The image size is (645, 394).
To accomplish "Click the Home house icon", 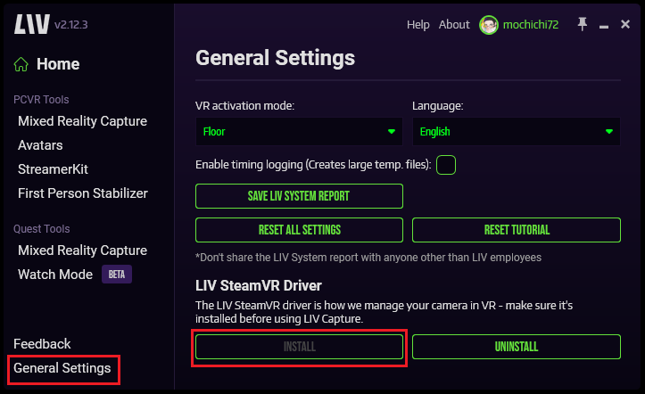I will [x=21, y=64].
